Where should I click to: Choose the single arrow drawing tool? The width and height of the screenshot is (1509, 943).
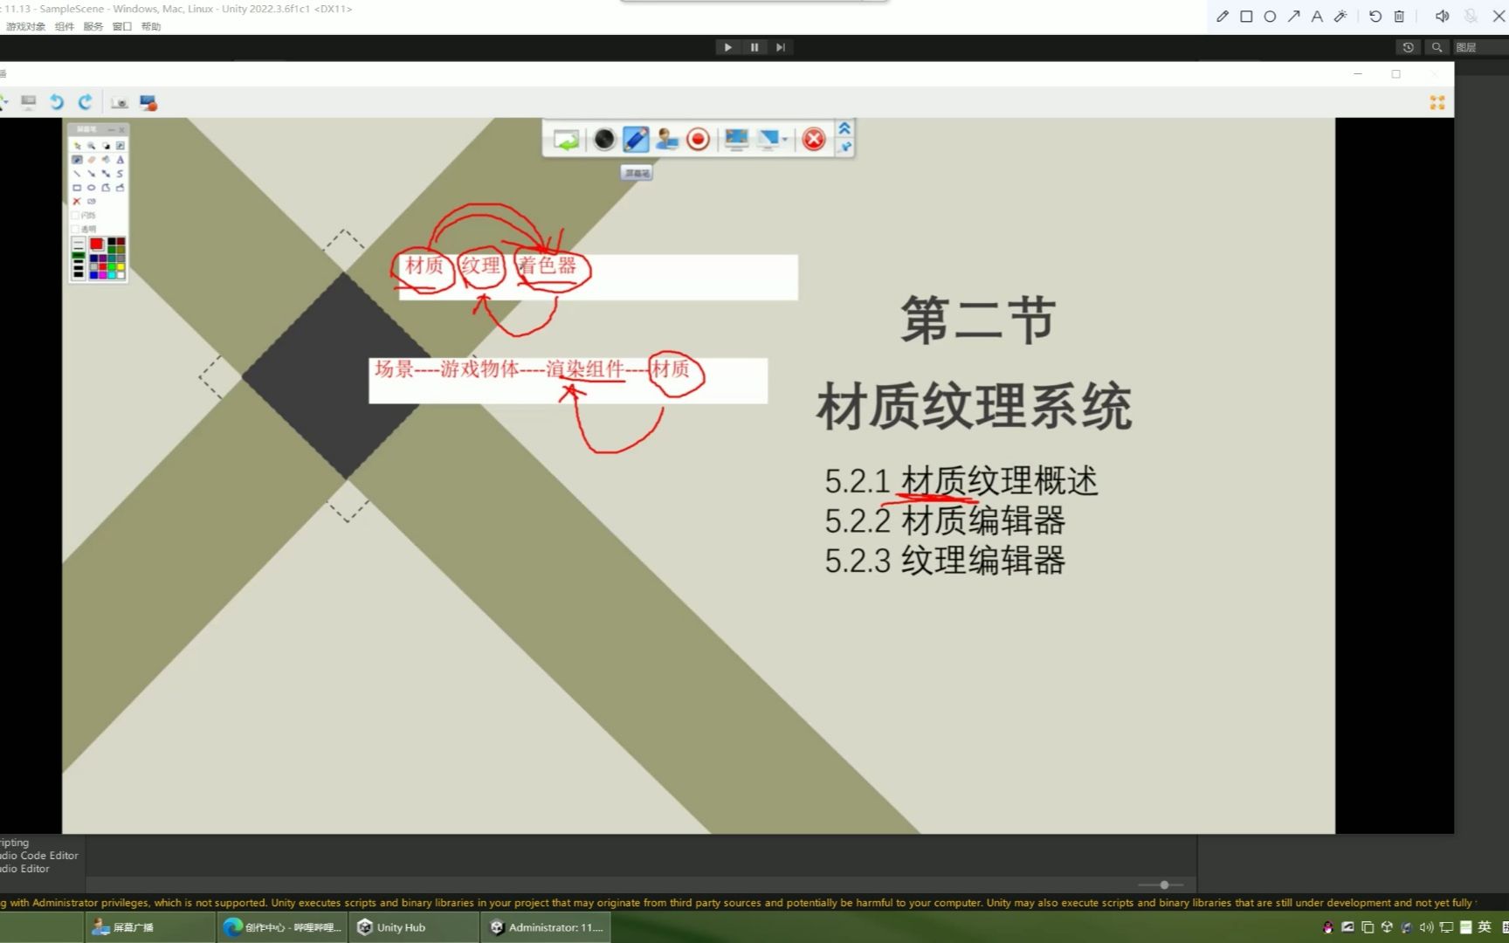pos(91,174)
